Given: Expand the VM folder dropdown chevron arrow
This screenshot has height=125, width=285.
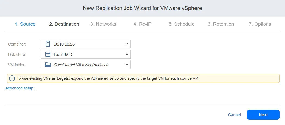Looking at the screenshot, I should pyautogui.click(x=127, y=65).
